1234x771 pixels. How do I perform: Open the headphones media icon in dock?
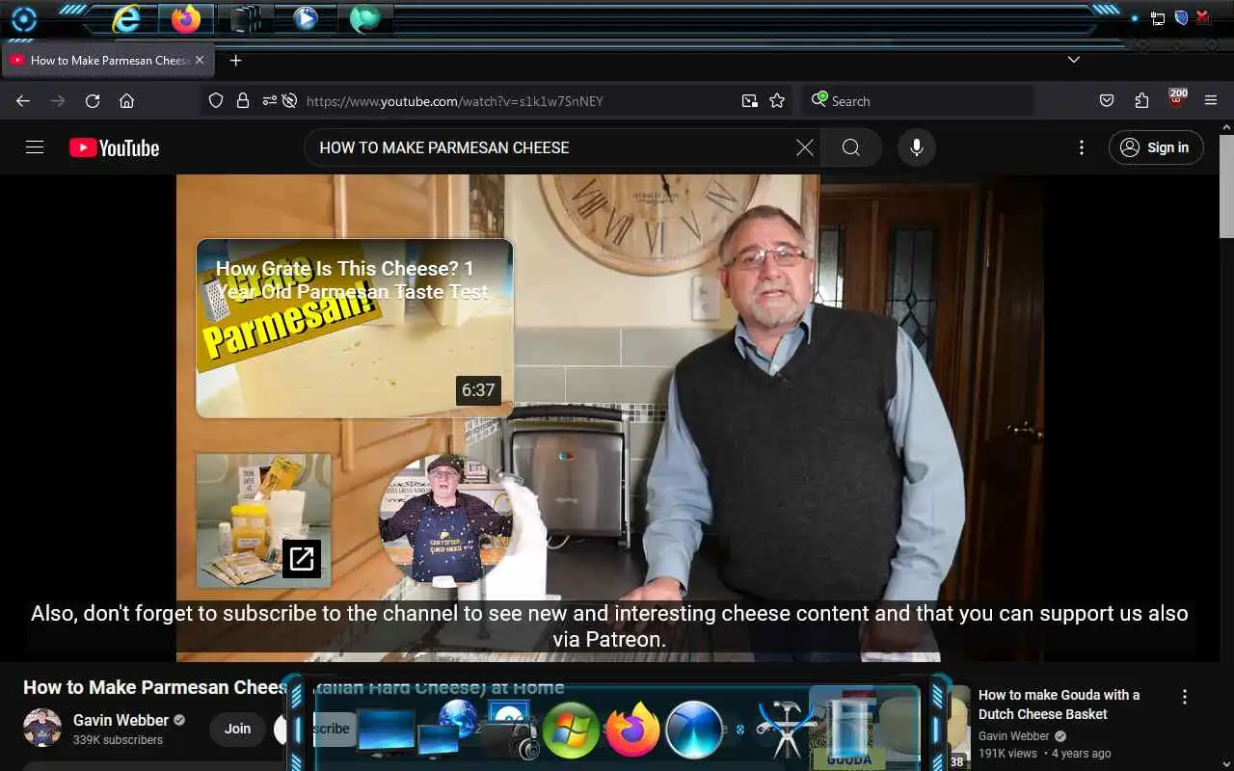[524, 743]
